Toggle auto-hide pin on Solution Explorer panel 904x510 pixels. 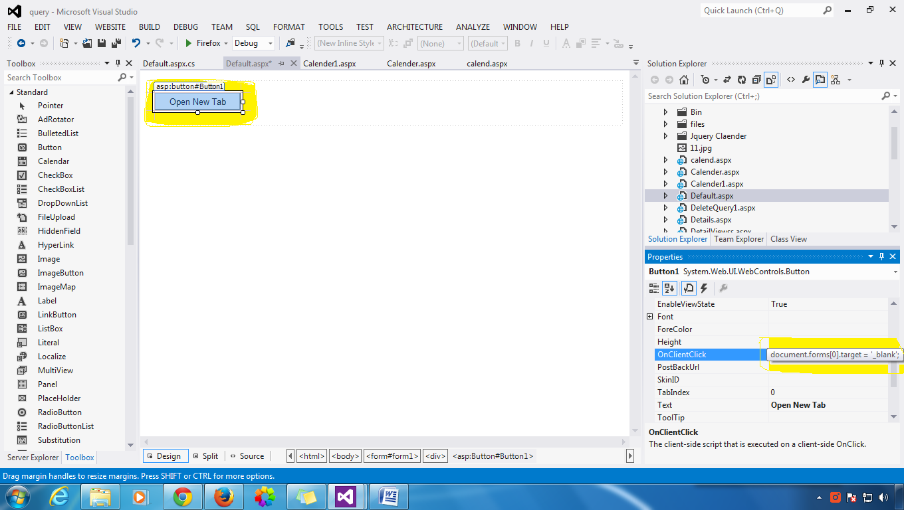882,63
